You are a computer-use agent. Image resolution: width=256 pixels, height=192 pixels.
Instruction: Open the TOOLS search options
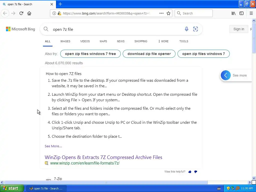click(x=184, y=41)
